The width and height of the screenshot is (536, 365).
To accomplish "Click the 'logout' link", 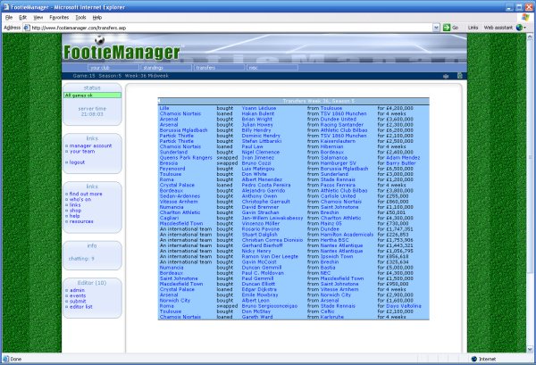I will tap(77, 162).
